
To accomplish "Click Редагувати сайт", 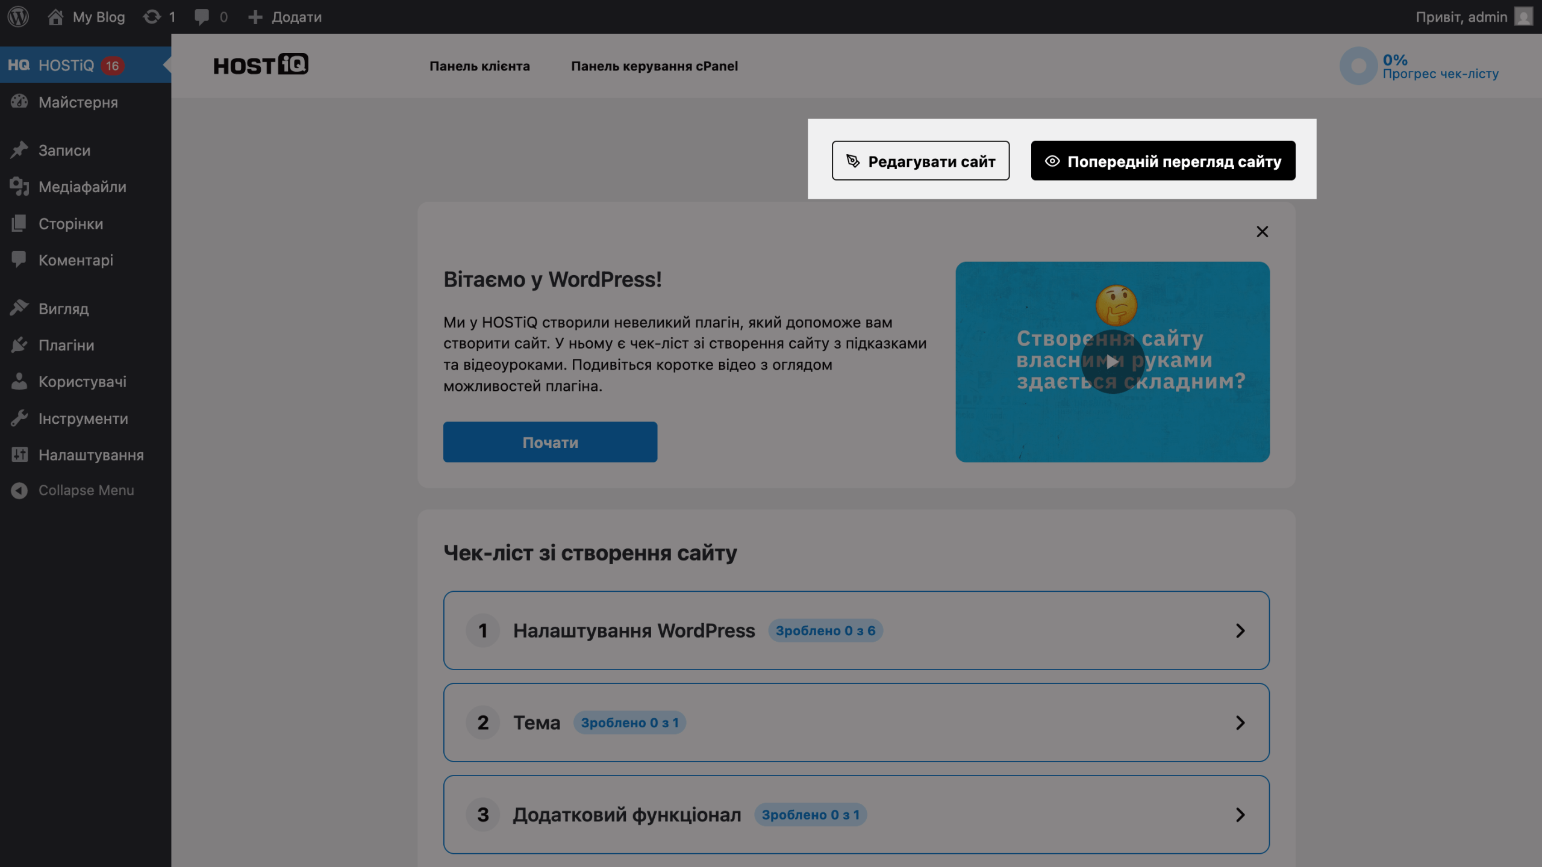I will point(920,161).
